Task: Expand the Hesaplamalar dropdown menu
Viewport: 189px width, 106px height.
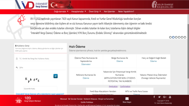Action: [x=79, y=11]
